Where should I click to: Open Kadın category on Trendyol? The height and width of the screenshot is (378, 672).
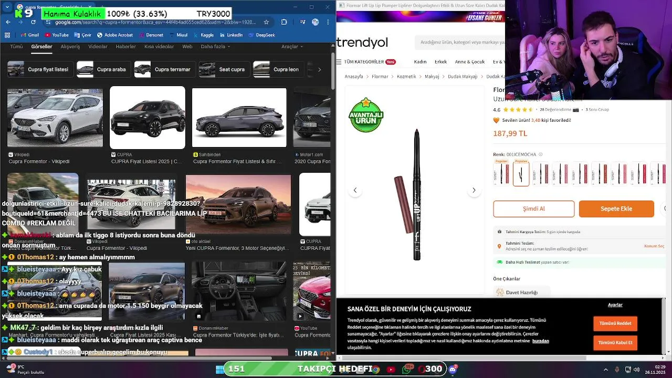click(x=420, y=61)
